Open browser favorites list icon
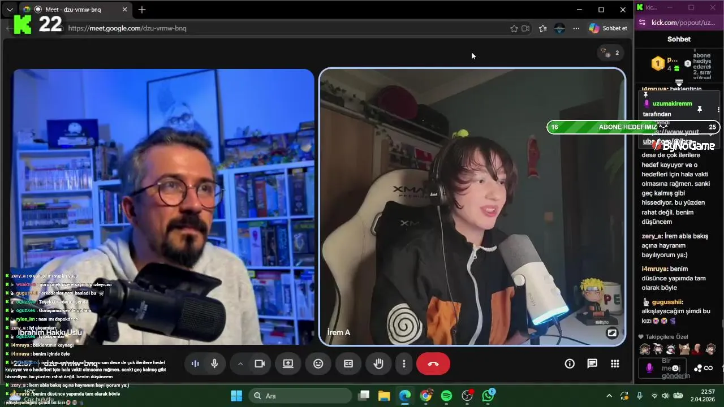 point(543,28)
